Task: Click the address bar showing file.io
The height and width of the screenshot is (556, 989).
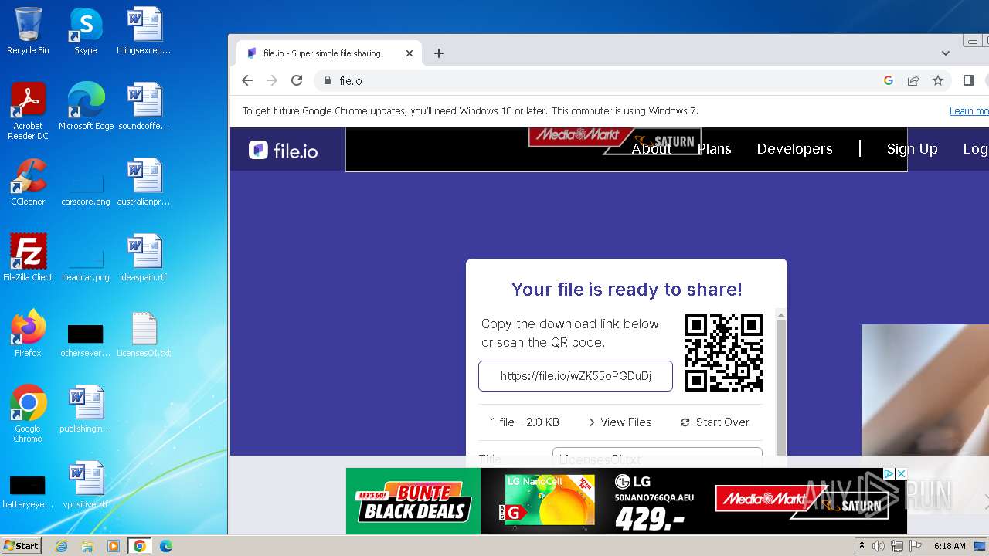Action: 595,80
